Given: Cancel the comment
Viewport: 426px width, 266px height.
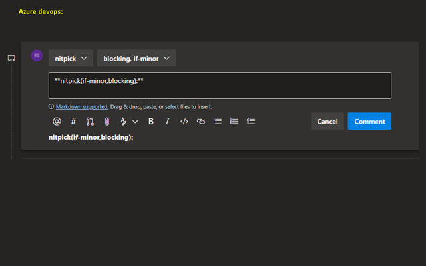Looking at the screenshot, I should click(327, 121).
